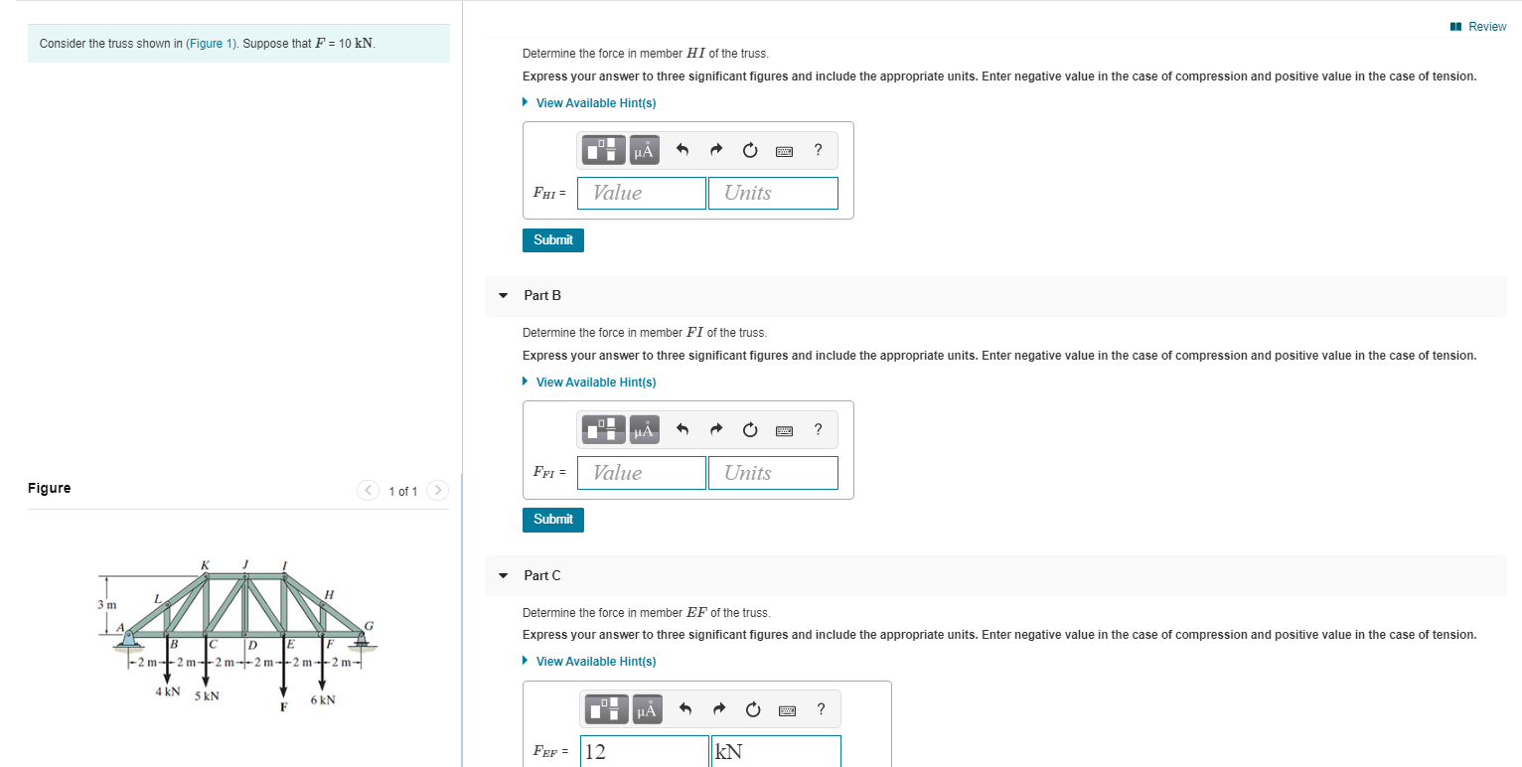Open the Figure 1 link
Viewport: 1522px width, 767px height.
pyautogui.click(x=211, y=44)
